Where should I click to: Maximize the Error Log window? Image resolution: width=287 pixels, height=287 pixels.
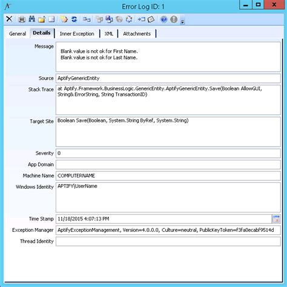[x=258, y=5]
